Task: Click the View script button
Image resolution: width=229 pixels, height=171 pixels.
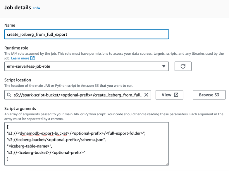Action: [x=169, y=95]
